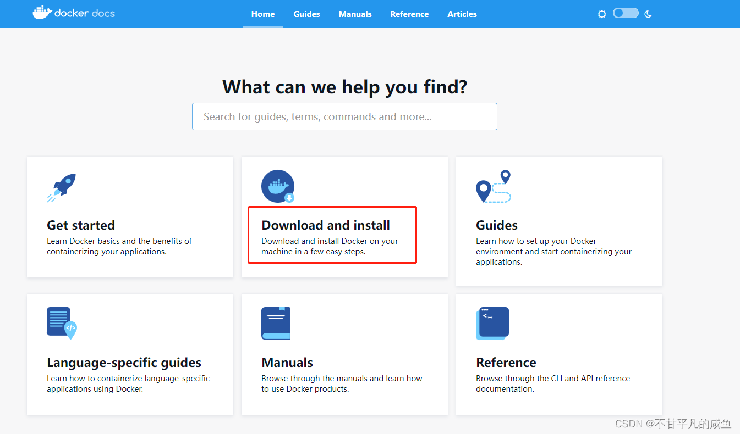
Task: Open the Home tab
Action: [x=263, y=14]
